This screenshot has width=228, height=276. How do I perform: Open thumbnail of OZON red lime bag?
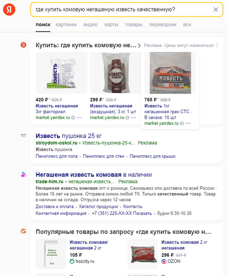point(143,254)
